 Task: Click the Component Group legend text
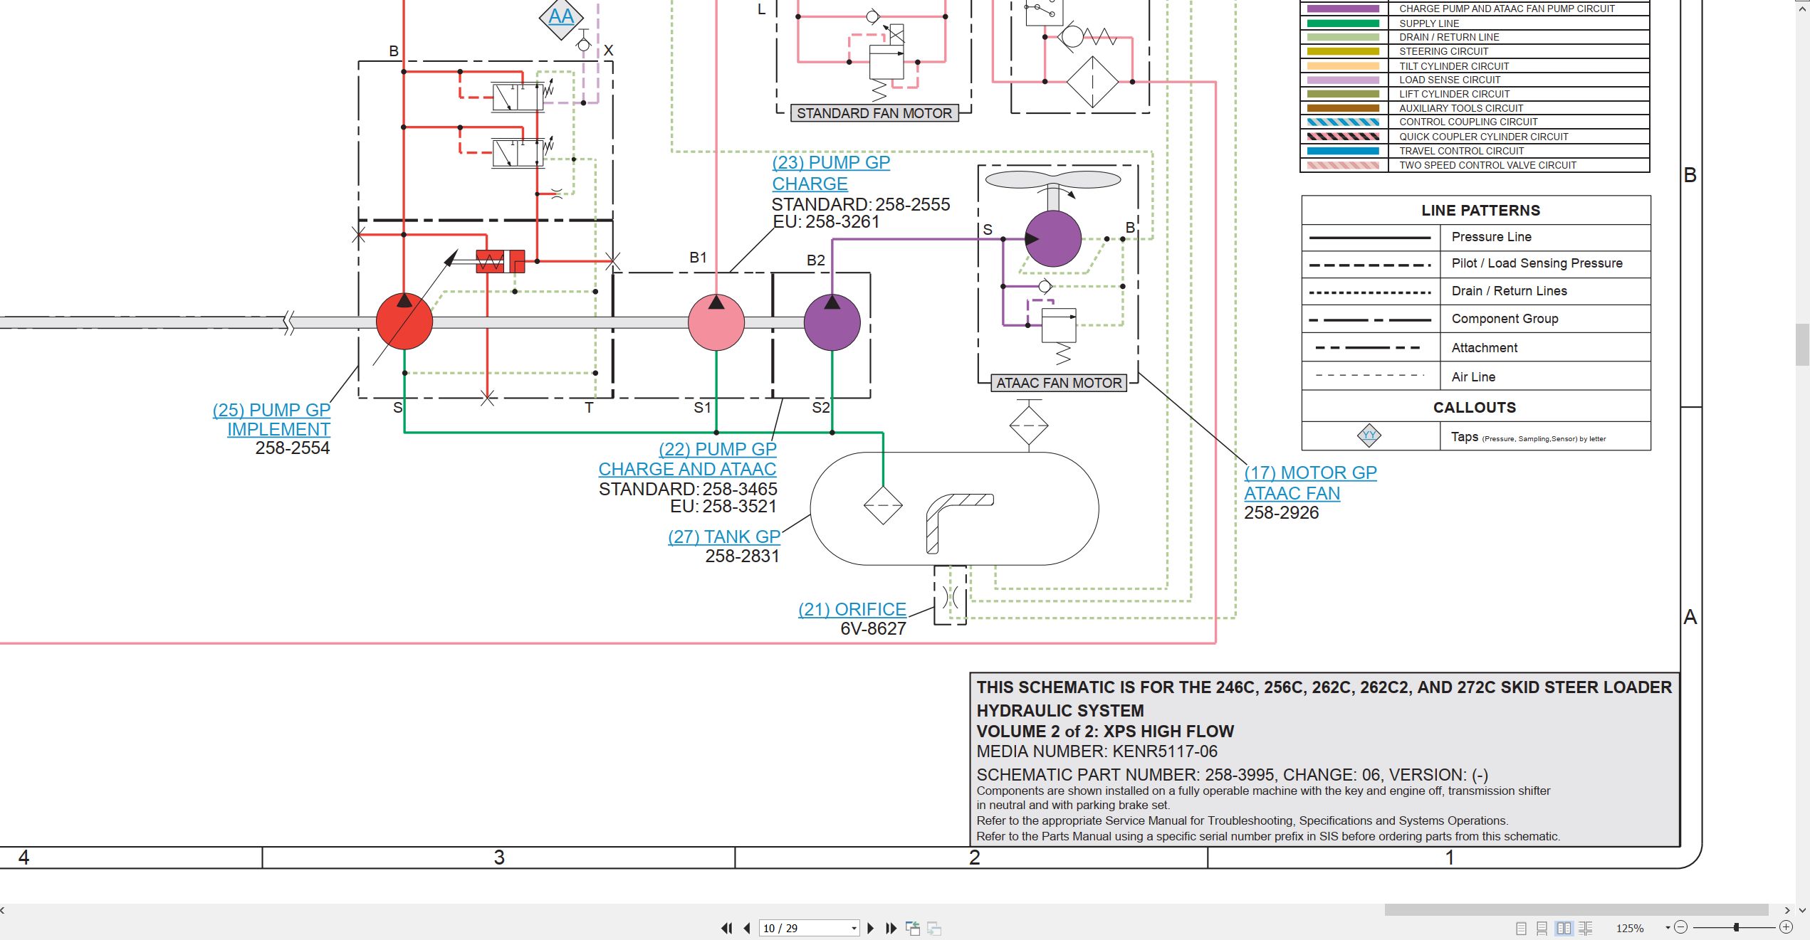point(1505,319)
